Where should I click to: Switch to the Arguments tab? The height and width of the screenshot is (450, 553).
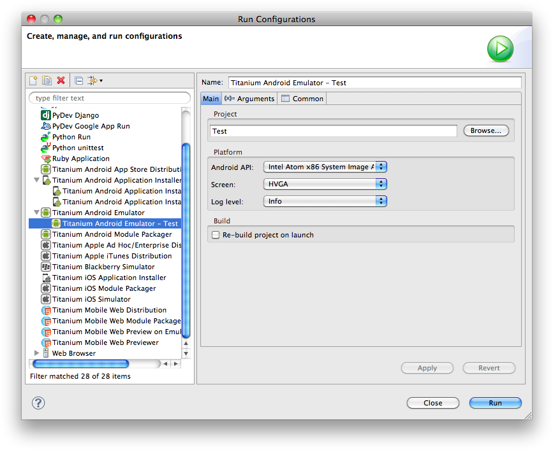(x=249, y=99)
